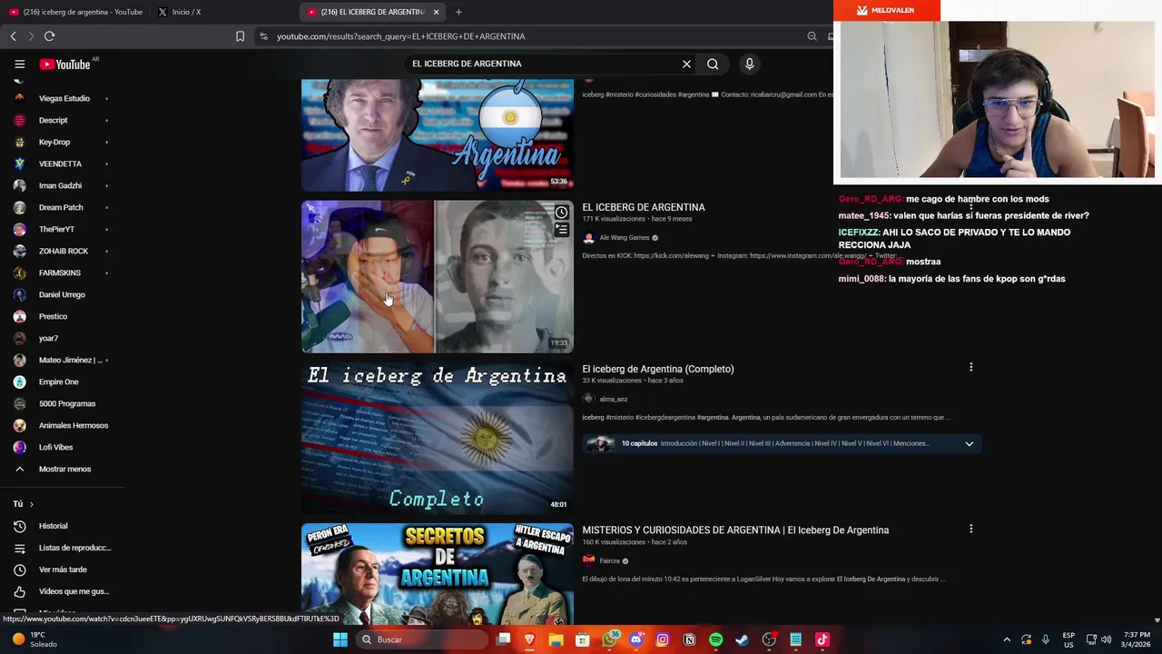
Task: Play the El iceberg de Argentina Completo thumbnail
Action: pos(438,438)
